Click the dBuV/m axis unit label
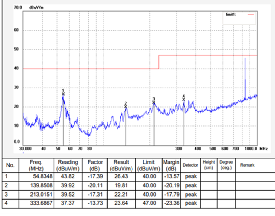This screenshot has height=216, width=275. pos(36,7)
